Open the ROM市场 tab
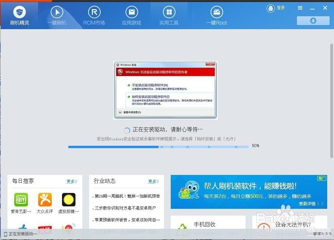This screenshot has height=240, width=334. (x=94, y=16)
